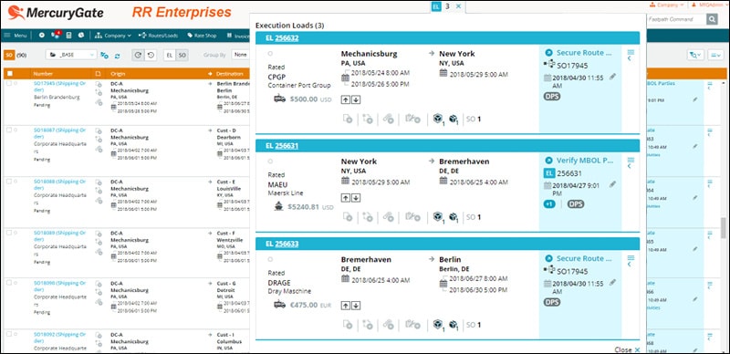Select radio circle for EL 256632 load
730x354 pixels.
coord(270,54)
